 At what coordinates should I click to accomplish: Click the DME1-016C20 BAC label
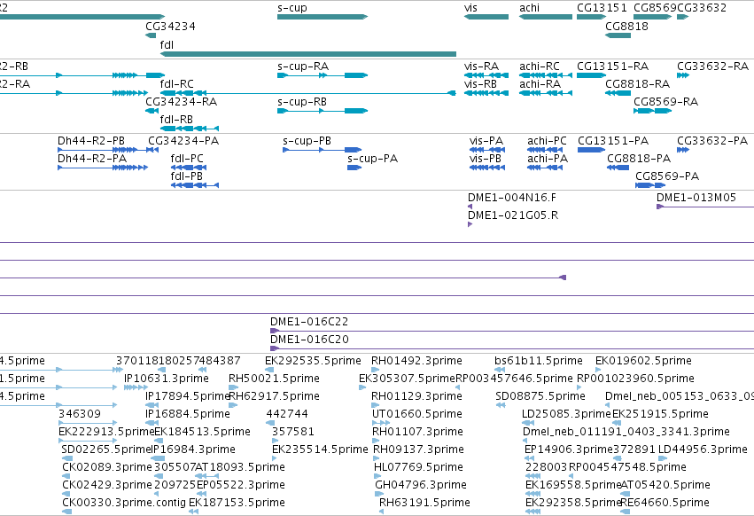[x=309, y=340]
